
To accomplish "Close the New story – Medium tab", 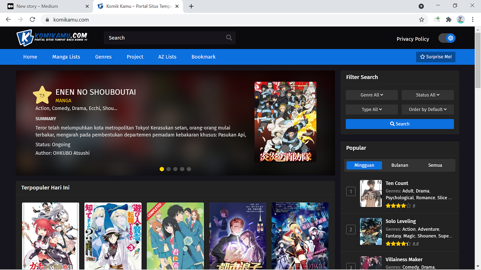I will (x=87, y=6).
